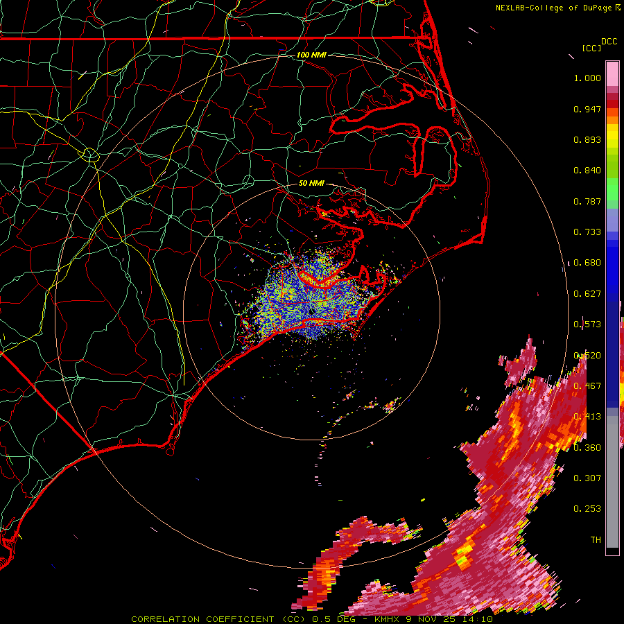
Task: Pick the light pink top color bar segment
Action: coord(612,74)
